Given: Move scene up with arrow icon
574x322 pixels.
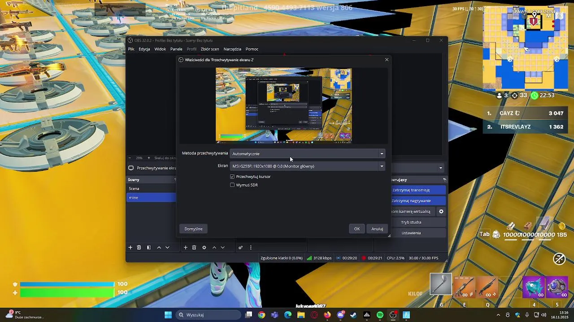Looking at the screenshot, I should point(159,247).
